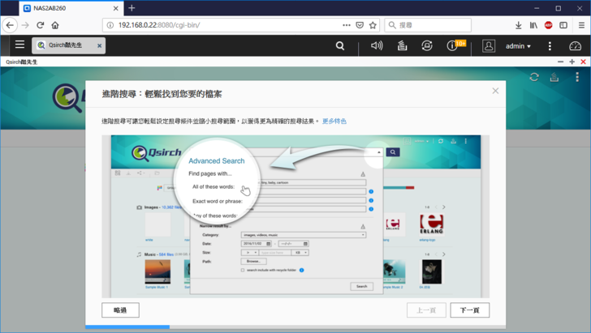Click the user profile icon
This screenshot has height=333, width=591.
[x=489, y=46]
